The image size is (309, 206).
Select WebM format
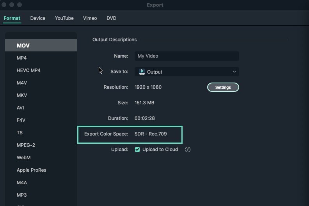41,158
